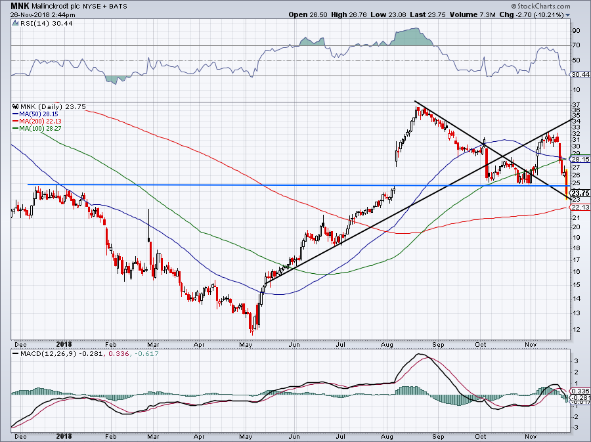Click the 90 level on the RSI axis

click(x=577, y=30)
